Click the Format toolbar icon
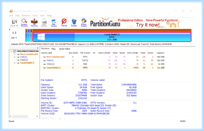 click(x=64, y=23)
